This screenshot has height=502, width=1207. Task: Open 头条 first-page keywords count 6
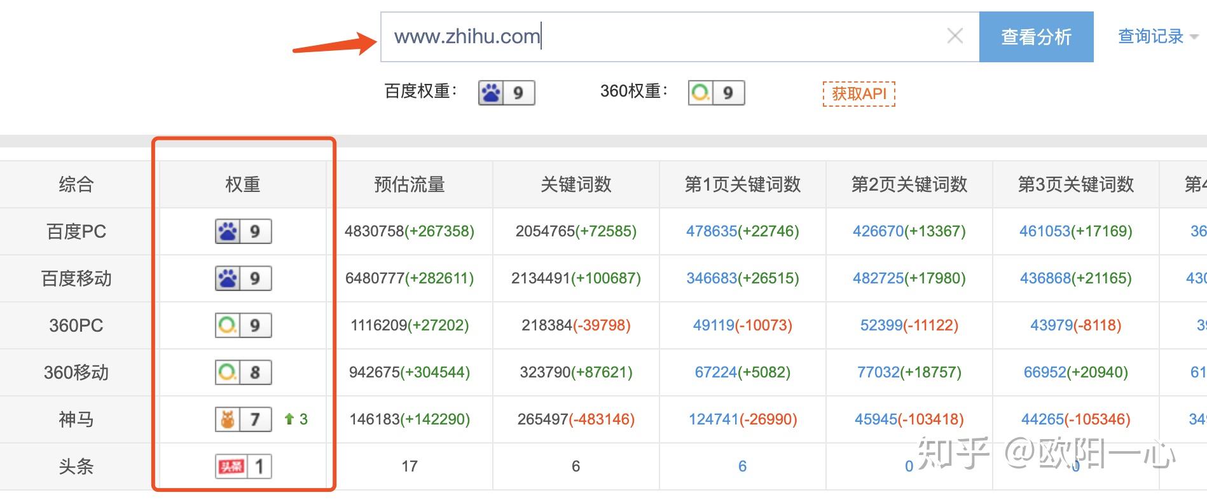(742, 466)
